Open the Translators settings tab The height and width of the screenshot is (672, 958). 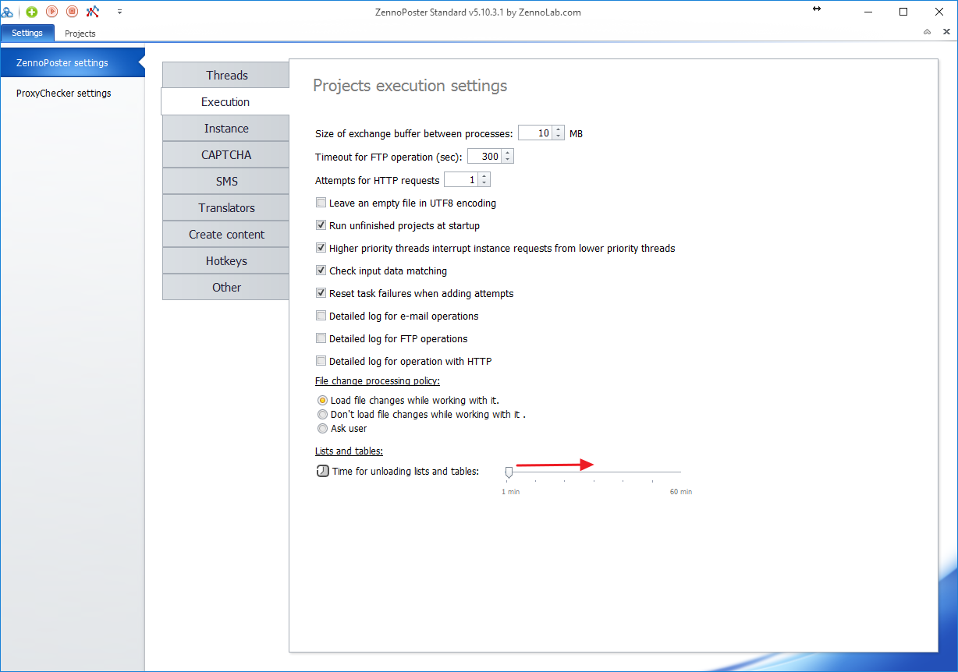226,208
